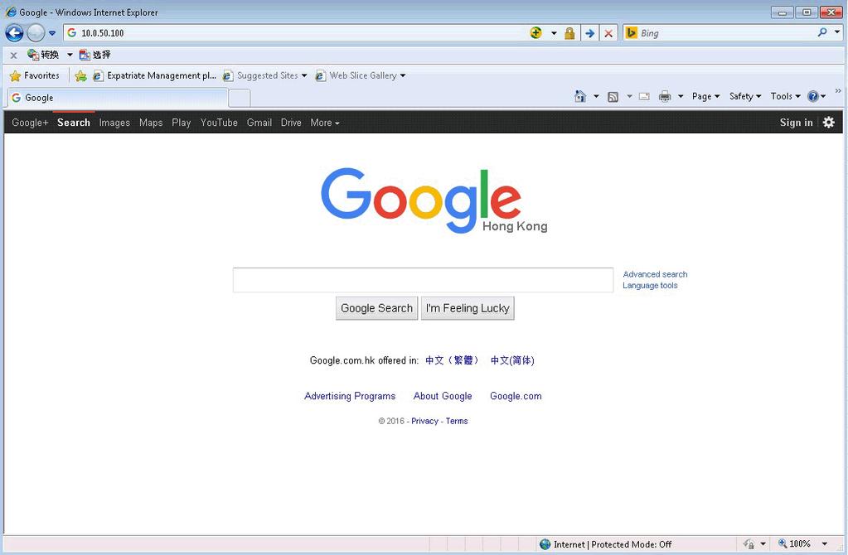Screen dimensions: 848x555
Task: Open the 100% zoom level dropdown arrow
Action: pyautogui.click(x=825, y=543)
